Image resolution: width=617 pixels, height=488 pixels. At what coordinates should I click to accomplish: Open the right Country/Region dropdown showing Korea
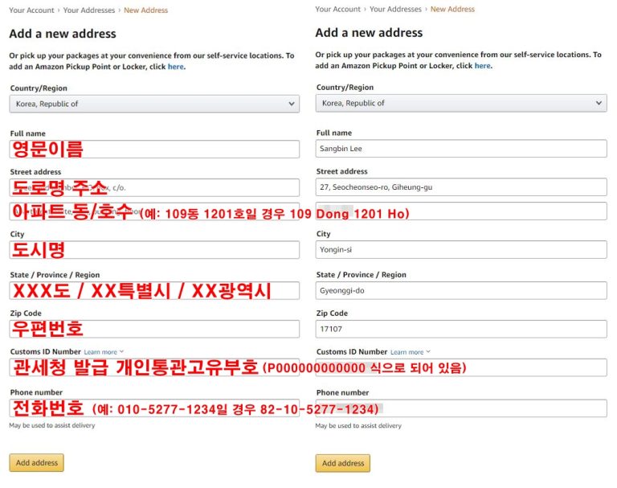point(461,103)
